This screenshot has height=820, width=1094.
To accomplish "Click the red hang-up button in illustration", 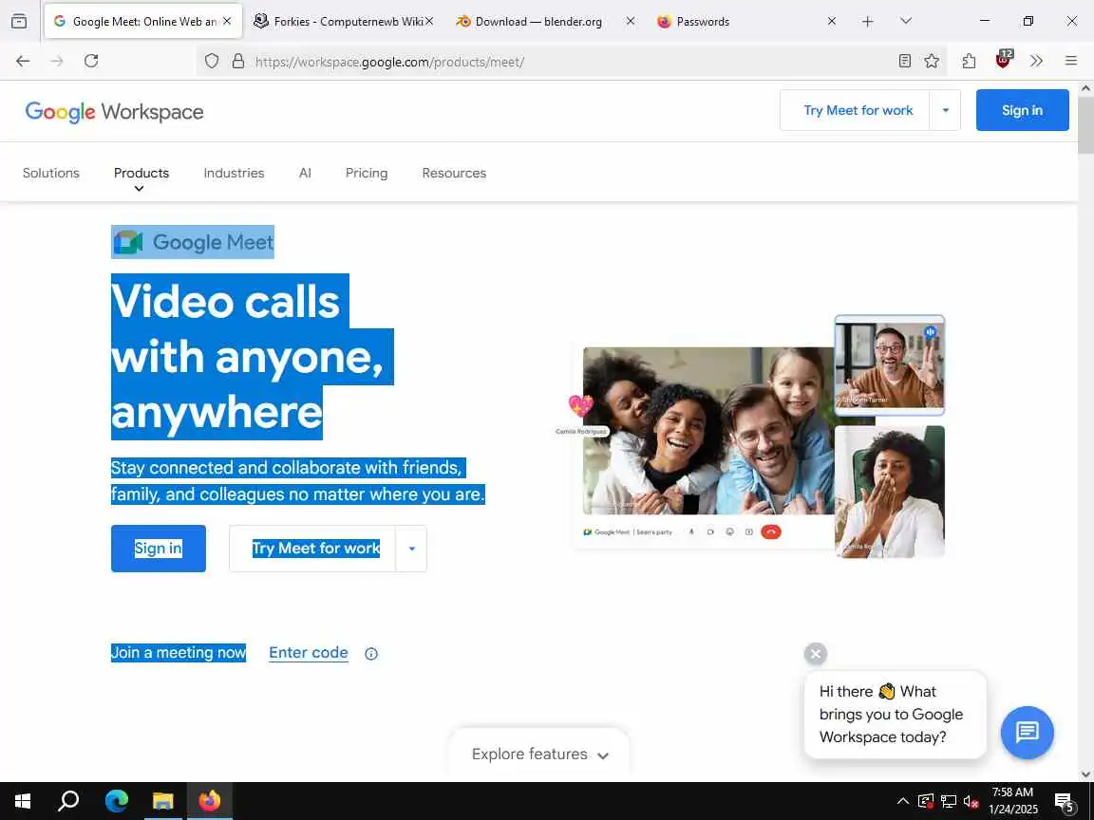I will tap(771, 532).
